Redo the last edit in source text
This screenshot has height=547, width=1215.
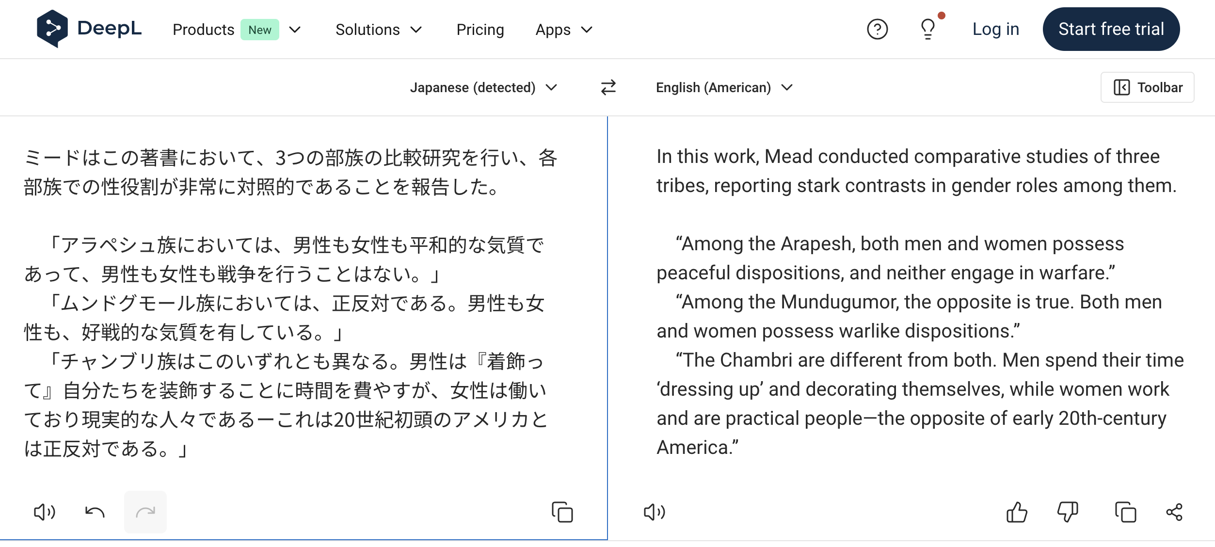145,512
